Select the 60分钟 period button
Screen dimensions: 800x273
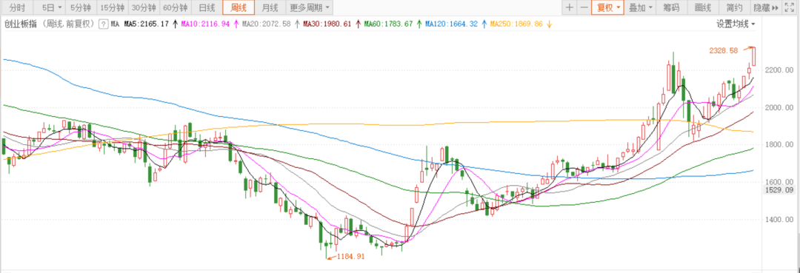(x=175, y=7)
